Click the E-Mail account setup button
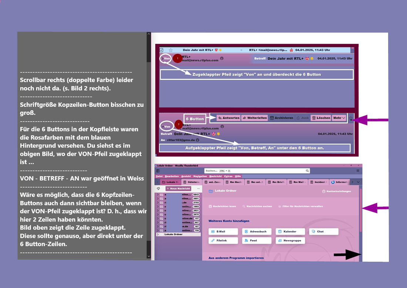The height and width of the screenshot is (288, 407). [223, 231]
